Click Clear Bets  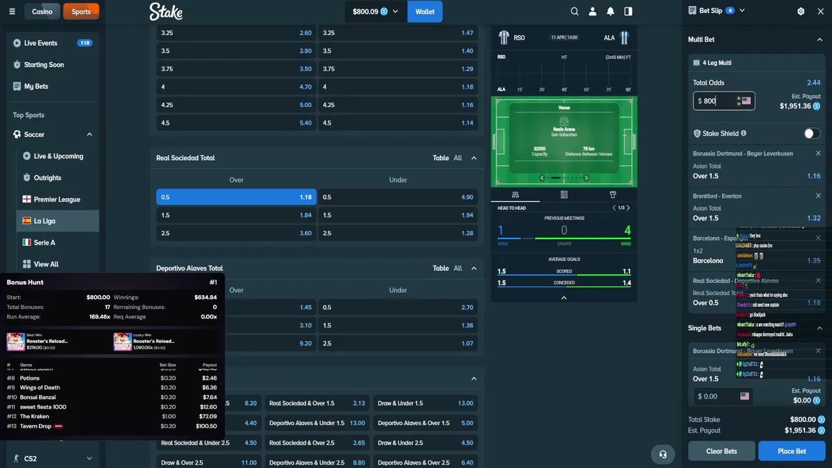tap(721, 451)
